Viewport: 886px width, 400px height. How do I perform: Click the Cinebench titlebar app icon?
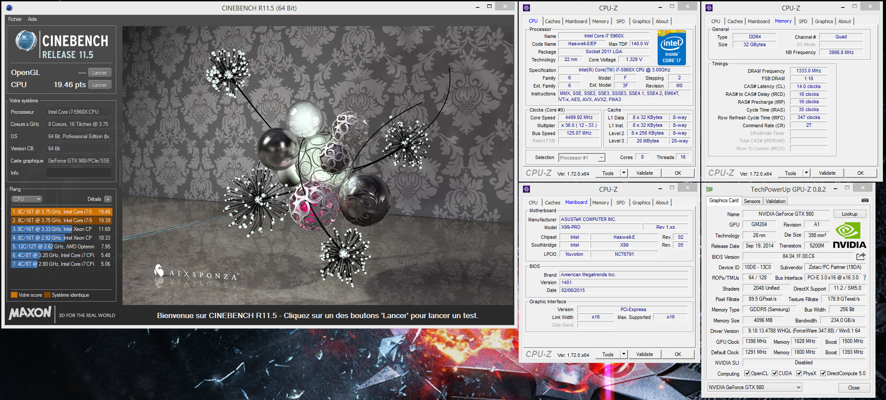pyautogui.click(x=10, y=8)
